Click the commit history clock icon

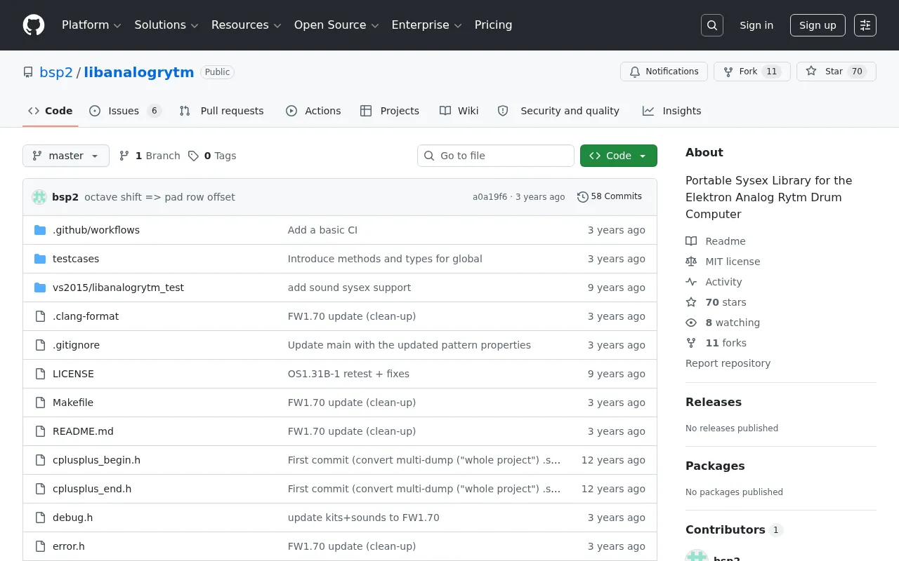[582, 197]
